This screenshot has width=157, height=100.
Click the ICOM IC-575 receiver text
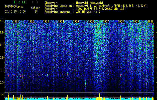(100, 9)
